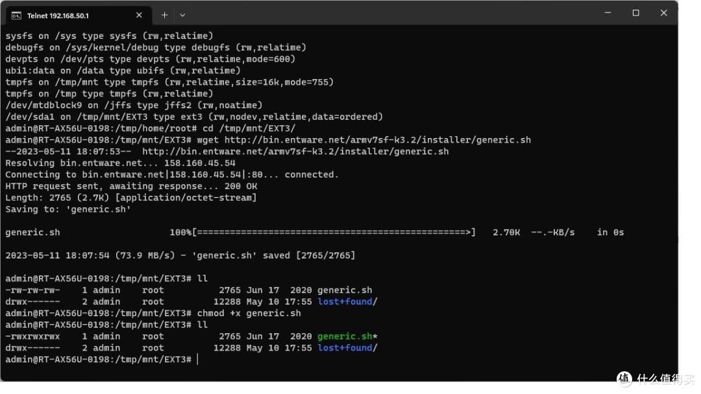Image resolution: width=701 pixels, height=394 pixels.
Task: Click the chmod +x generic.sh command text
Action: pos(249,313)
